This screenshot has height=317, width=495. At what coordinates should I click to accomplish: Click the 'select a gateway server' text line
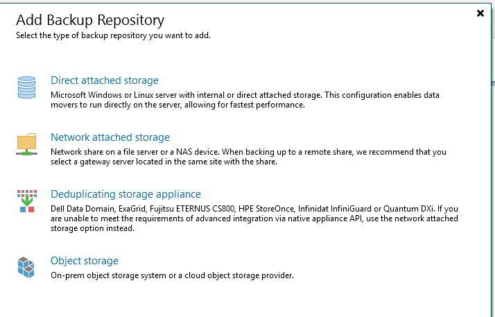pyautogui.click(x=164, y=162)
